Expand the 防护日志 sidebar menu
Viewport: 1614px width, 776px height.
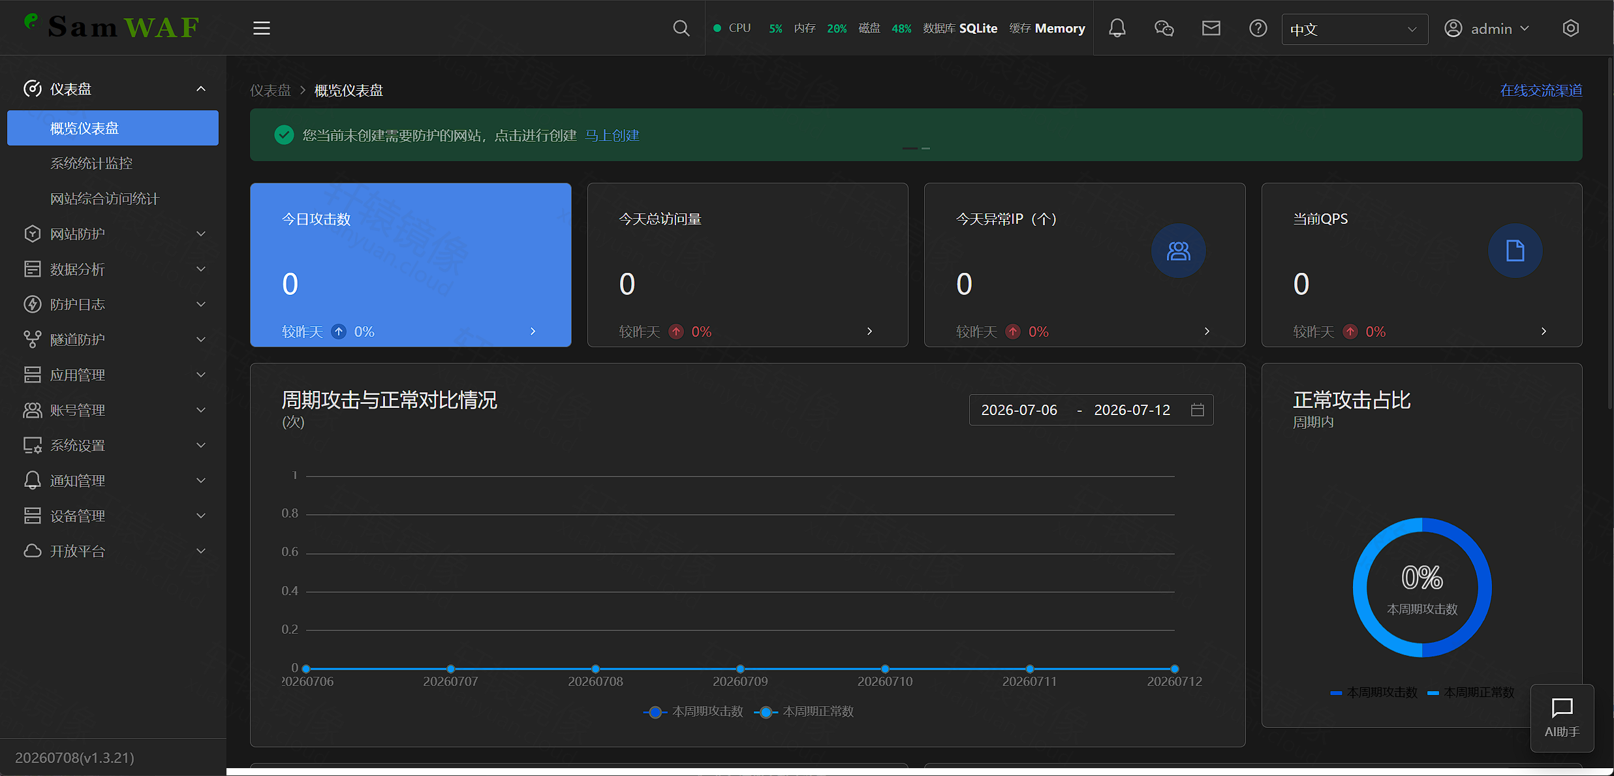113,304
